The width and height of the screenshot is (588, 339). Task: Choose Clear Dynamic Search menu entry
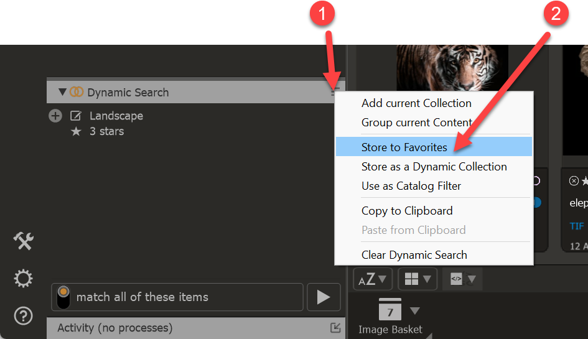[x=434, y=255]
